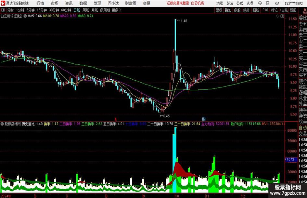Click the MA60: 9.74 indicator label
This screenshot has height=198, width=307.
tap(85, 16)
